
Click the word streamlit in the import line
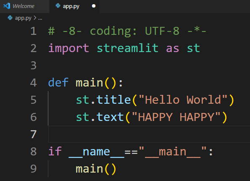(x=128, y=48)
